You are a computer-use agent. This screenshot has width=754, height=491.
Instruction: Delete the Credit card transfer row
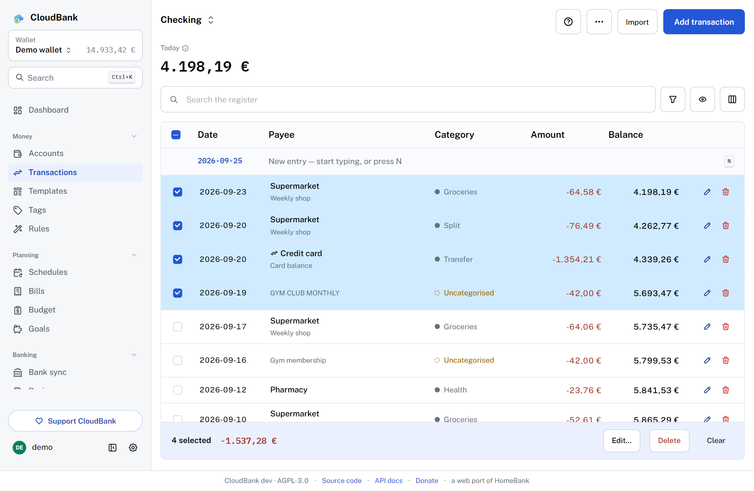tap(726, 259)
